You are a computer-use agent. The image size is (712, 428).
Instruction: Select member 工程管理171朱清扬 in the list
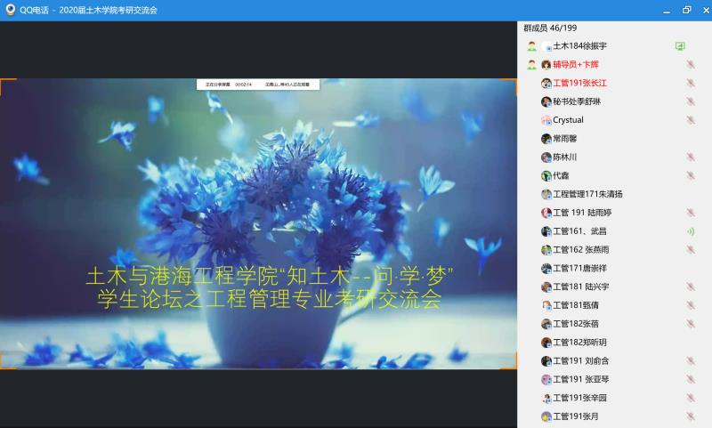[587, 194]
